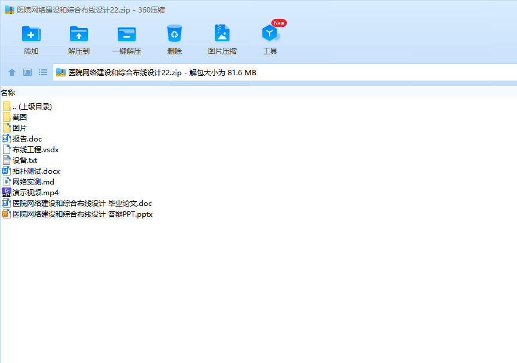Switch to the thumbnail view icon

click(x=27, y=72)
